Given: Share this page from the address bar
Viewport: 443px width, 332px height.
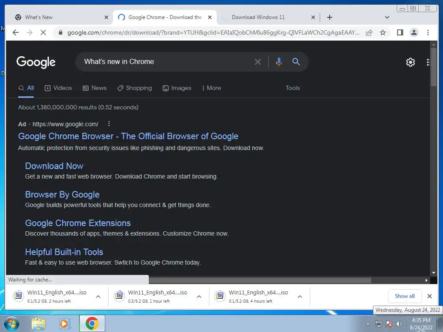Looking at the screenshot, I should (369, 32).
